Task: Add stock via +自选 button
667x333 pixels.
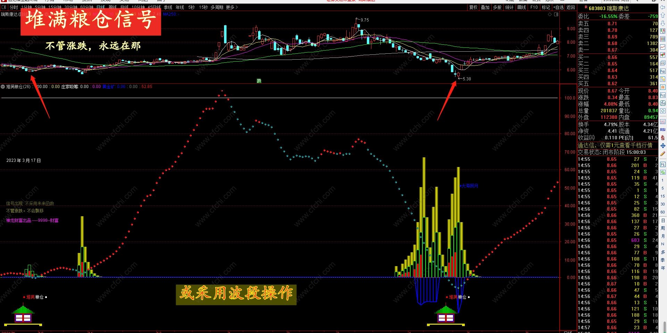Action: click(x=559, y=7)
